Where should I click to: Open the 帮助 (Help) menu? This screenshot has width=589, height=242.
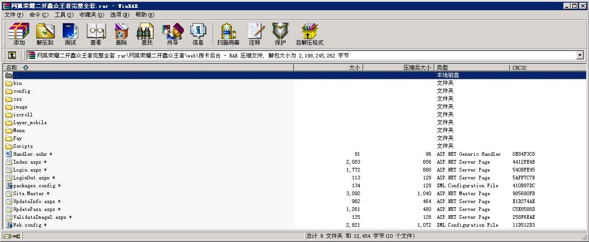(x=145, y=15)
